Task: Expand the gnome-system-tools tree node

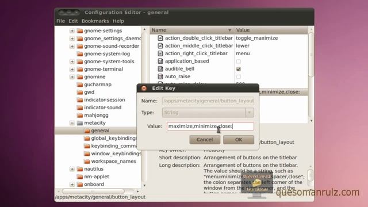Action: 72,62
